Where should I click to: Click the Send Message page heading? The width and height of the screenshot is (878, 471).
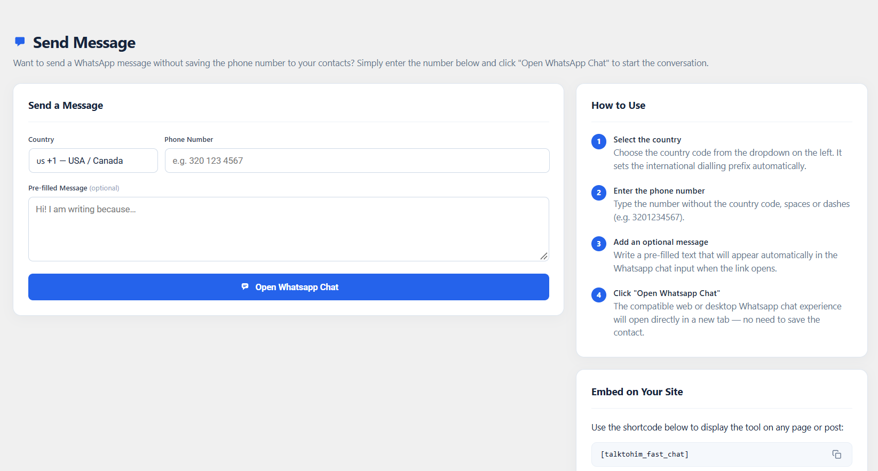pos(84,42)
